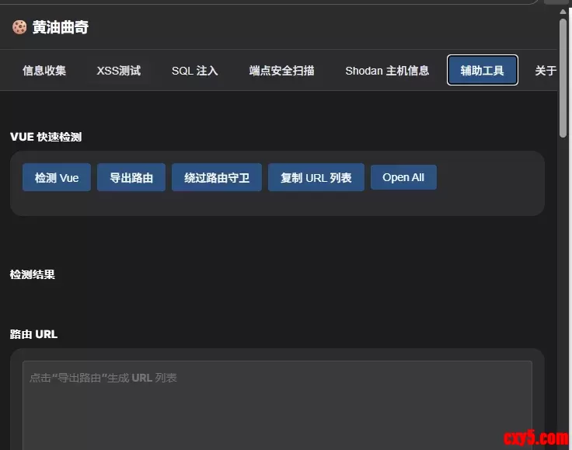Select the SQL 注入 tab
572x450 pixels.
195,71
